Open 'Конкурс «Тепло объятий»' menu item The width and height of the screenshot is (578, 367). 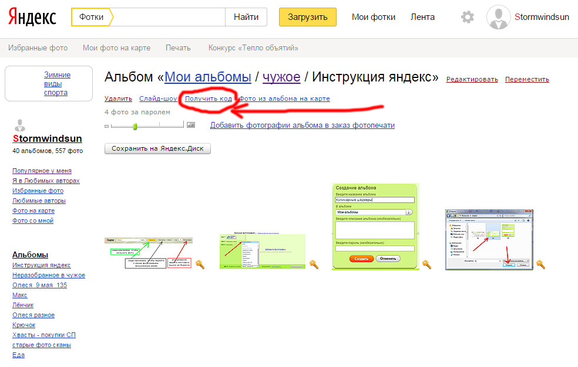coord(253,48)
